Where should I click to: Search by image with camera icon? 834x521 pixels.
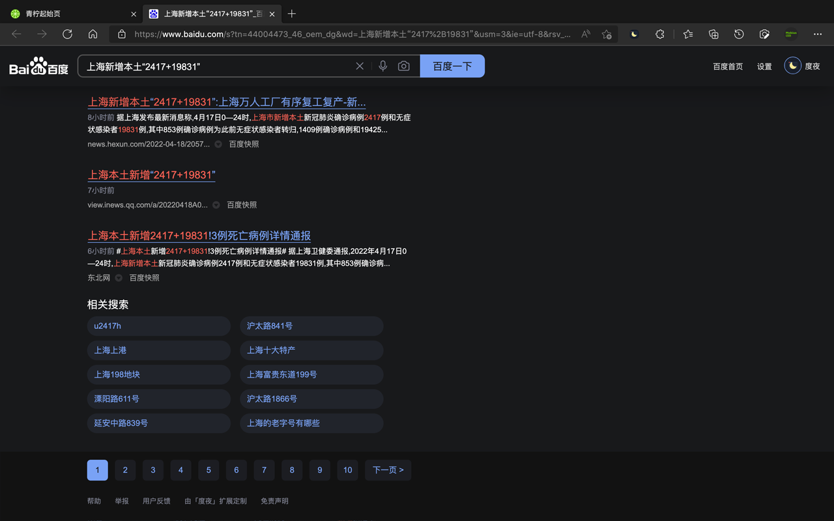pyautogui.click(x=404, y=66)
